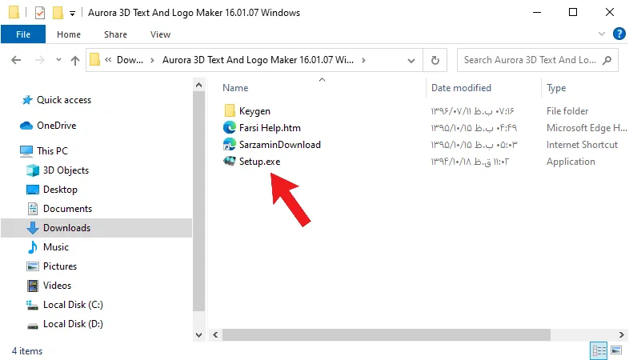
Task: Open the recent locations dropdown arrow
Action: pos(58,60)
